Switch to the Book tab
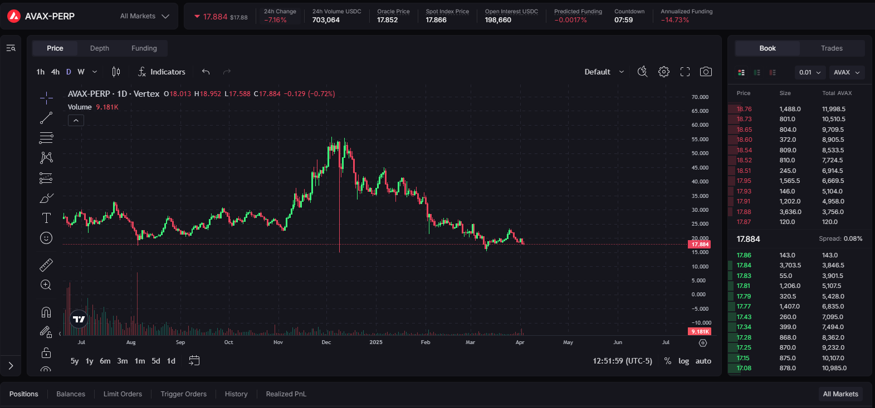The width and height of the screenshot is (875, 408). tap(768, 48)
